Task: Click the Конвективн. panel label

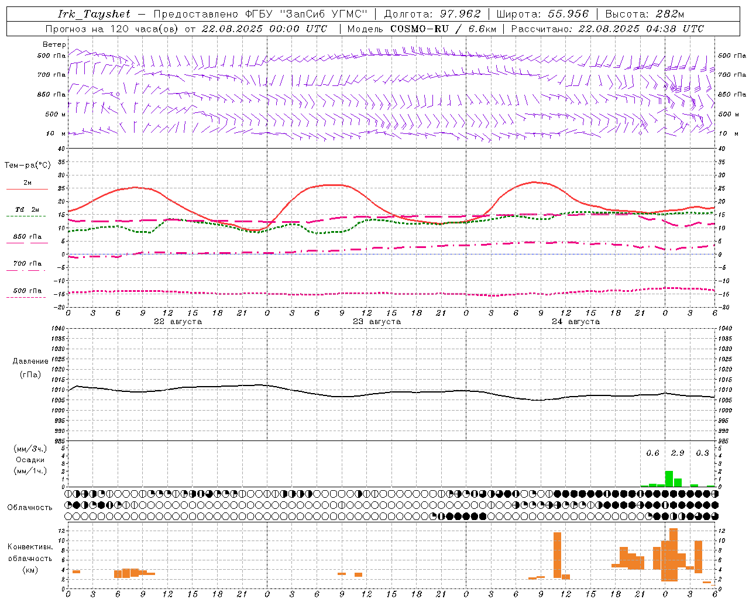Action: (30, 547)
